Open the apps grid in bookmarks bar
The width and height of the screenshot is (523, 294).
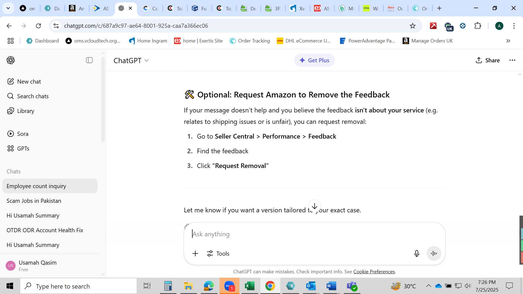[x=11, y=41]
